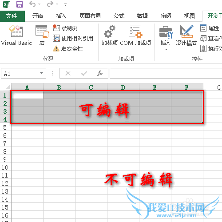
Task: Click the 执行对话框 run dialog button
Action: pyautogui.click(x=211, y=48)
